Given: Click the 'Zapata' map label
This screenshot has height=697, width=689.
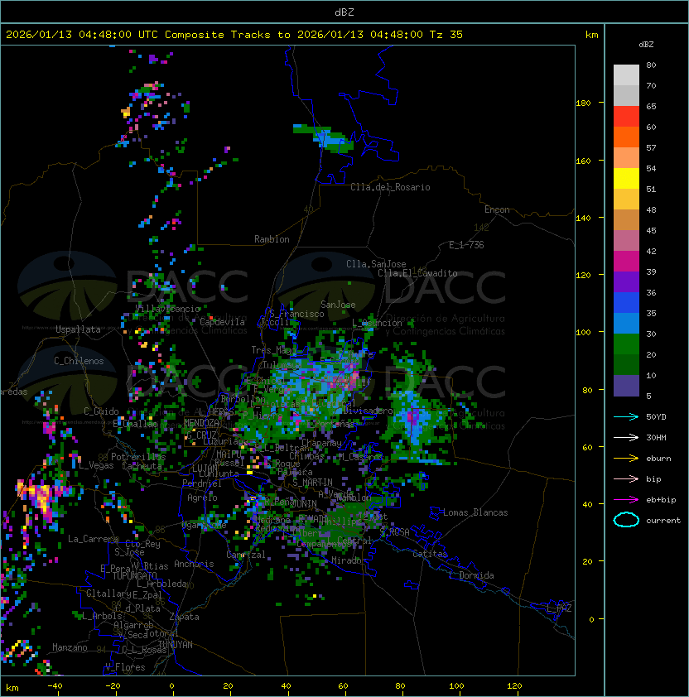Looking at the screenshot, I should (184, 617).
